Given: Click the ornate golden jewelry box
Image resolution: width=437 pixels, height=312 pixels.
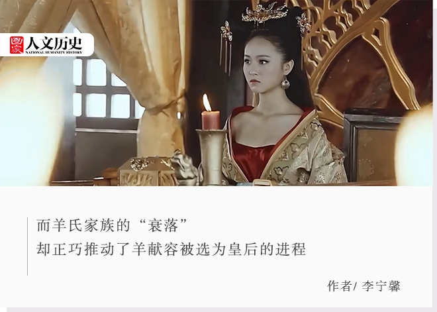Looking at the screenshot, I should coord(148,171).
